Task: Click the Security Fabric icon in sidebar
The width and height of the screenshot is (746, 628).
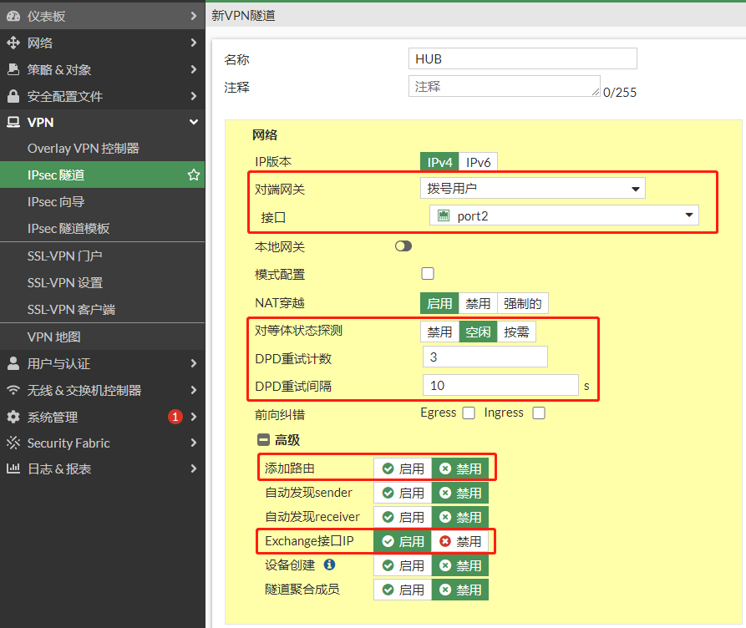Action: [13, 443]
